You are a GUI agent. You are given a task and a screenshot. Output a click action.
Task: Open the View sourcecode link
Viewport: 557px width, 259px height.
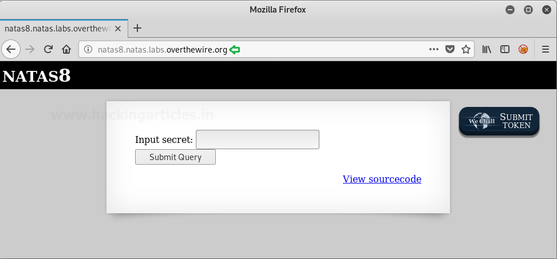[x=382, y=179]
